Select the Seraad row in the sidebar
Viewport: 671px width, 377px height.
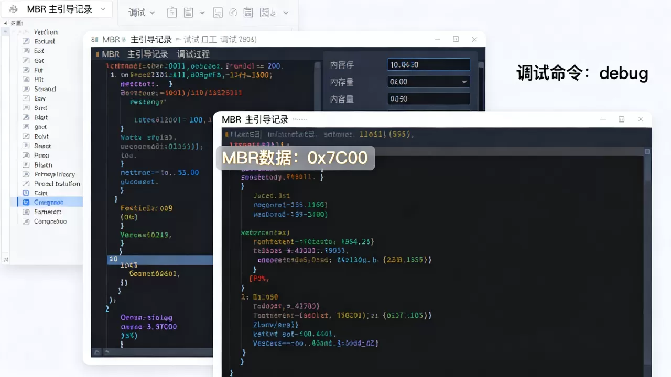click(x=45, y=89)
